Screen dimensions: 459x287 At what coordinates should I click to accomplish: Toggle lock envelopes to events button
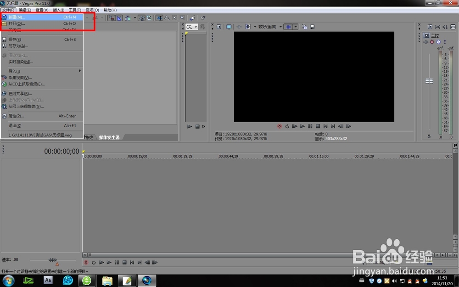[x=142, y=18]
